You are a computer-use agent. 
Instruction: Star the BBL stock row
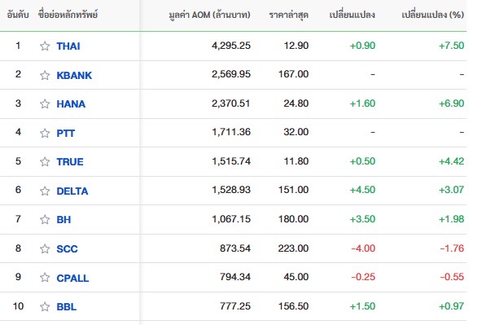pyautogui.click(x=45, y=306)
